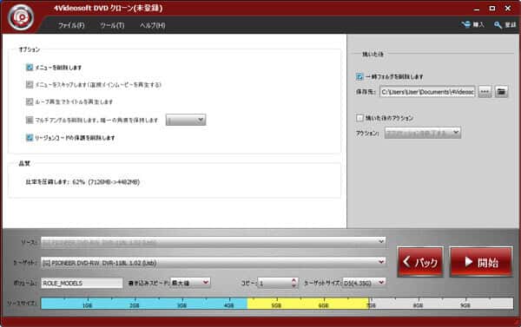The width and height of the screenshot is (521, 327).
Task: Increase copies count with the up arrow
Action: click(293, 280)
